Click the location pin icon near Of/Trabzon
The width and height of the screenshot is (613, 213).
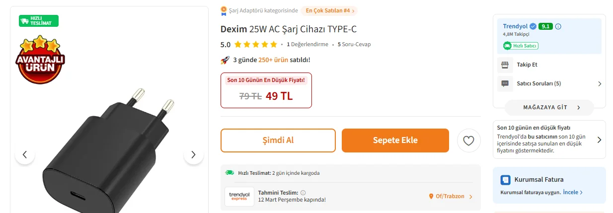click(x=431, y=197)
